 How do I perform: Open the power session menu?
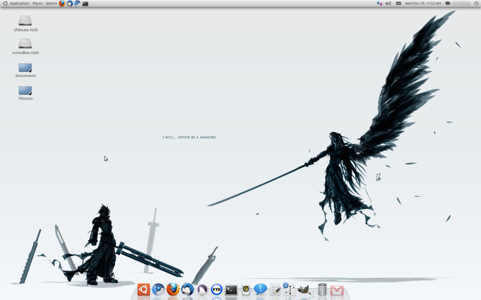(476, 3)
